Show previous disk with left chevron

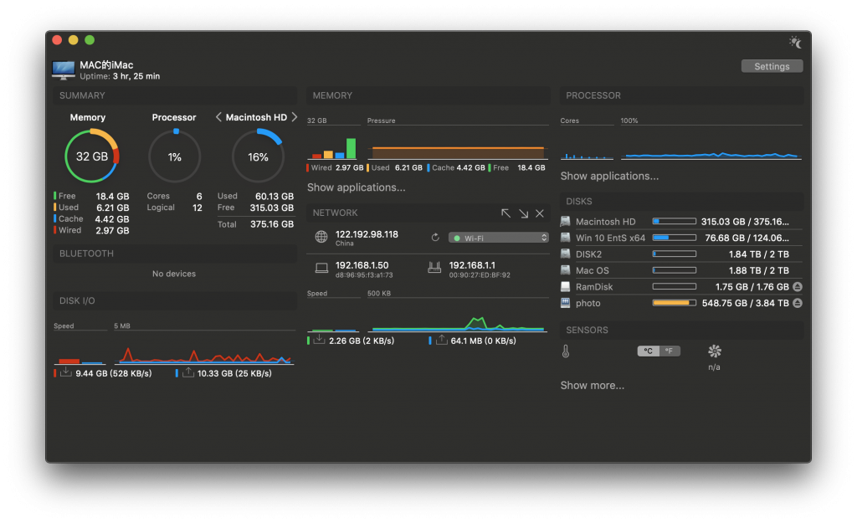(218, 117)
